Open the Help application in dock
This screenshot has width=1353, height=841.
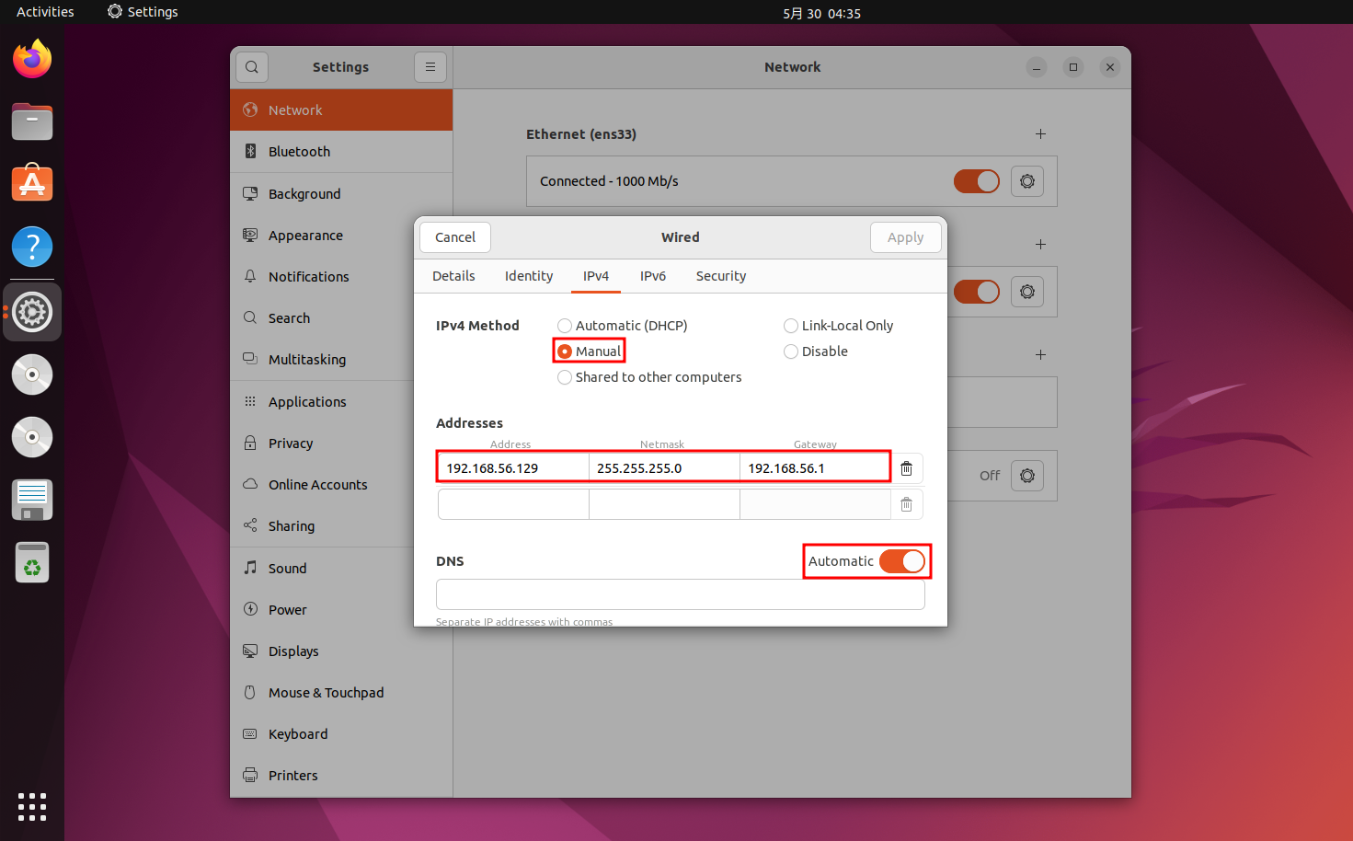point(32,247)
